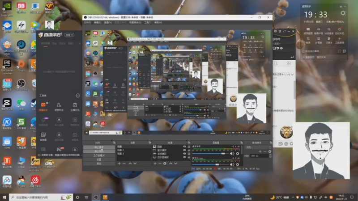
Task: Collapse the desktop assistant widget chevron
Action: click(345, 7)
